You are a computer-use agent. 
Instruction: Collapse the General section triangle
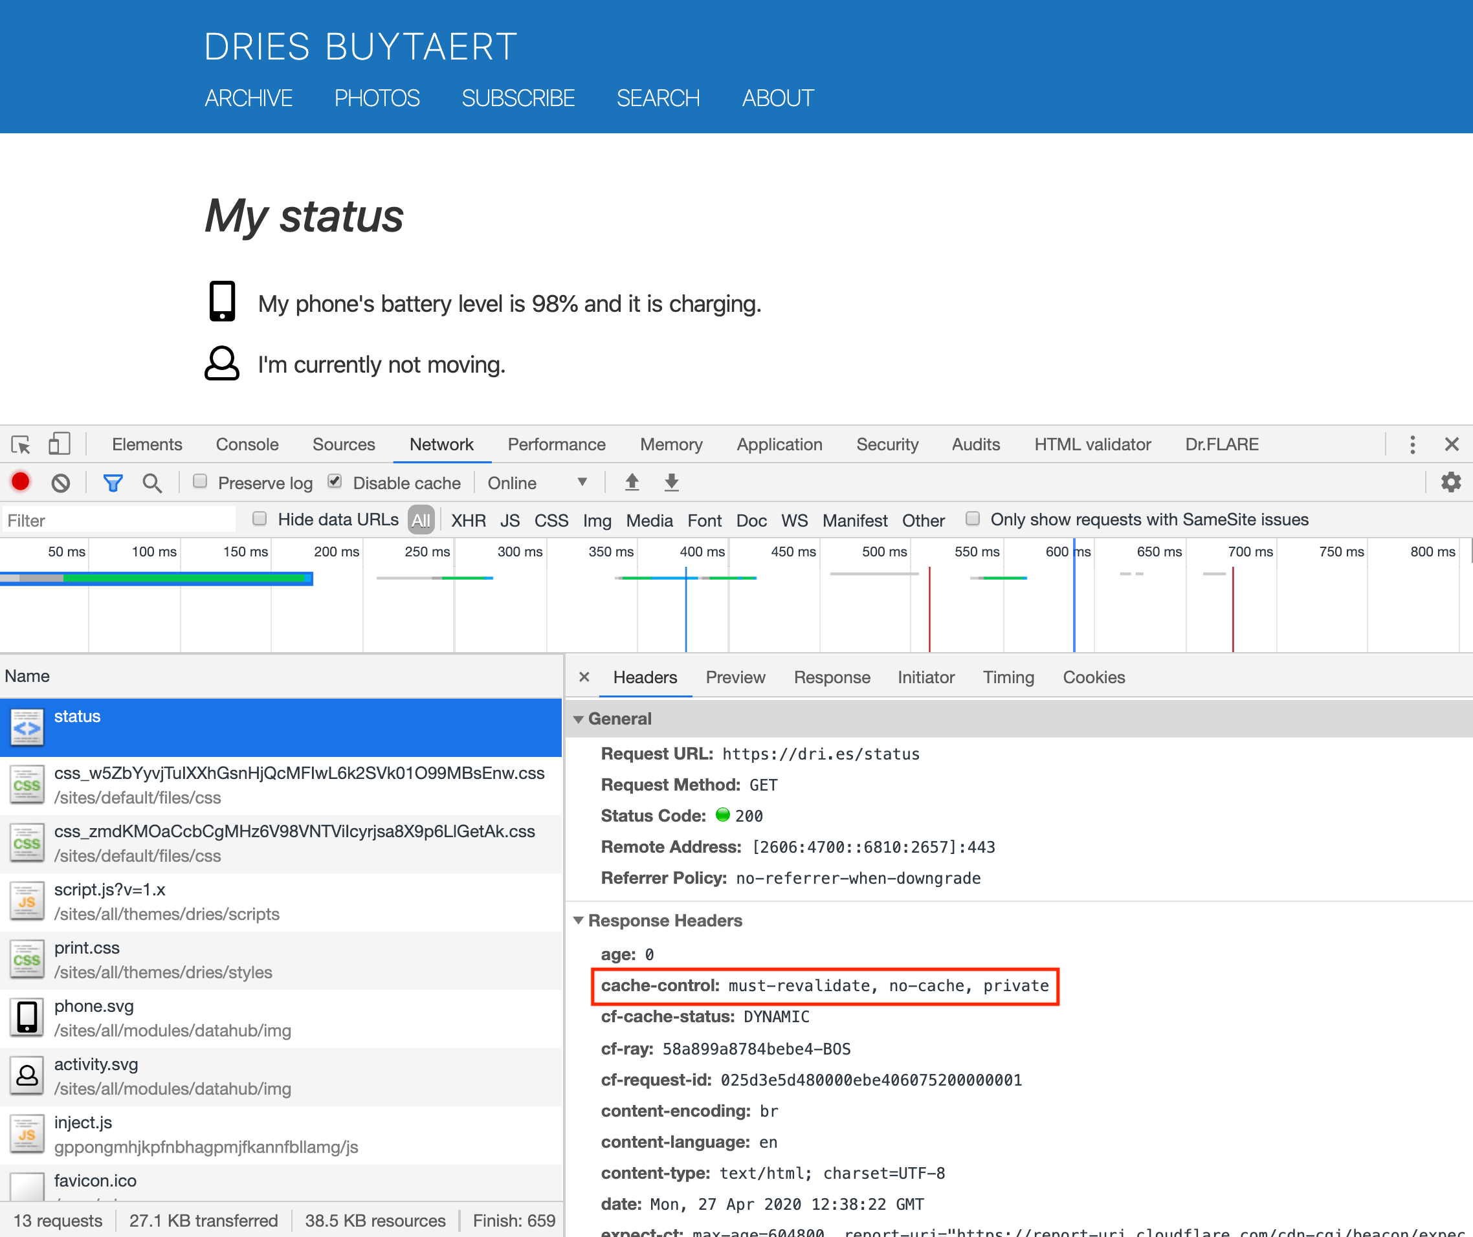[579, 719]
